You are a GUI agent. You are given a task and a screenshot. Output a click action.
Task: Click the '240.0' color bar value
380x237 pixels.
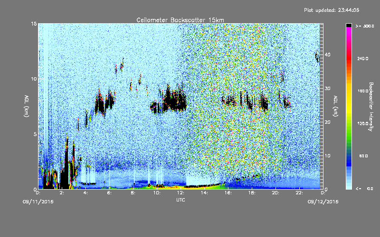point(363,58)
